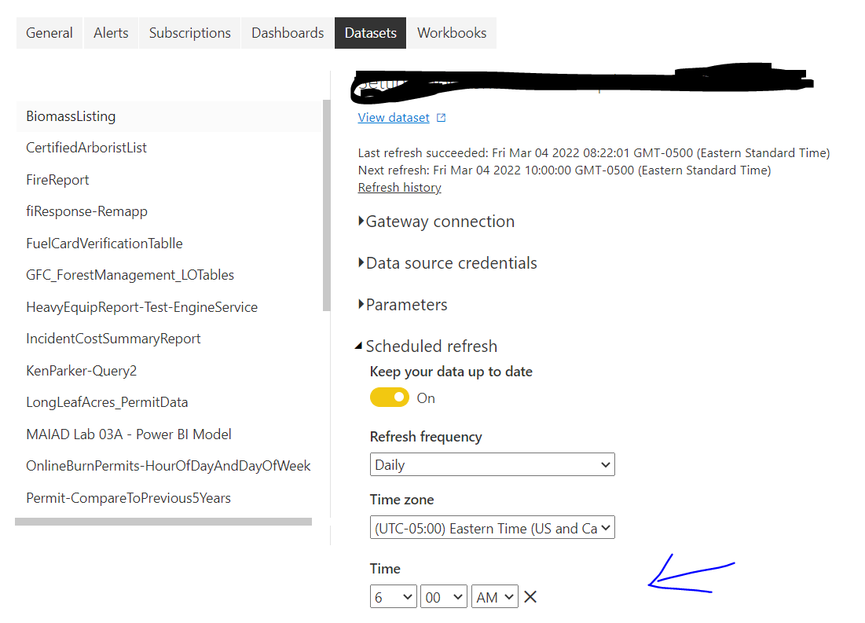Select the BiomassListing dataset
Image resolution: width=865 pixels, height=623 pixels.
169,116
